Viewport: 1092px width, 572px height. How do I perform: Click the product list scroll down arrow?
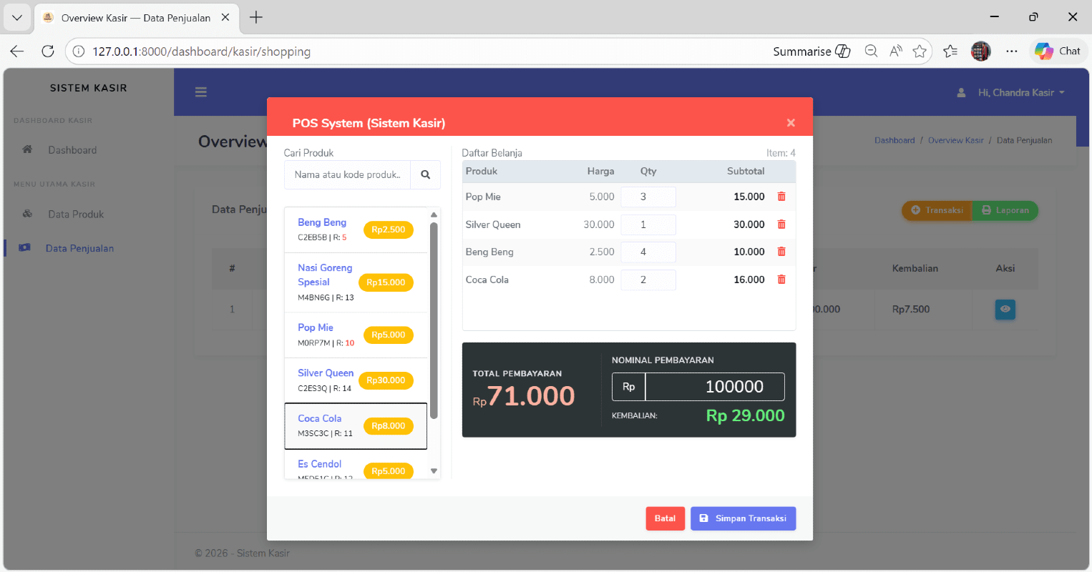(x=434, y=471)
